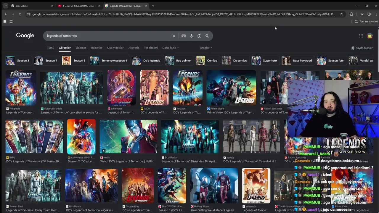Open the Kısa videolar tab
The height and width of the screenshot is (213, 379).
pos(115,48)
